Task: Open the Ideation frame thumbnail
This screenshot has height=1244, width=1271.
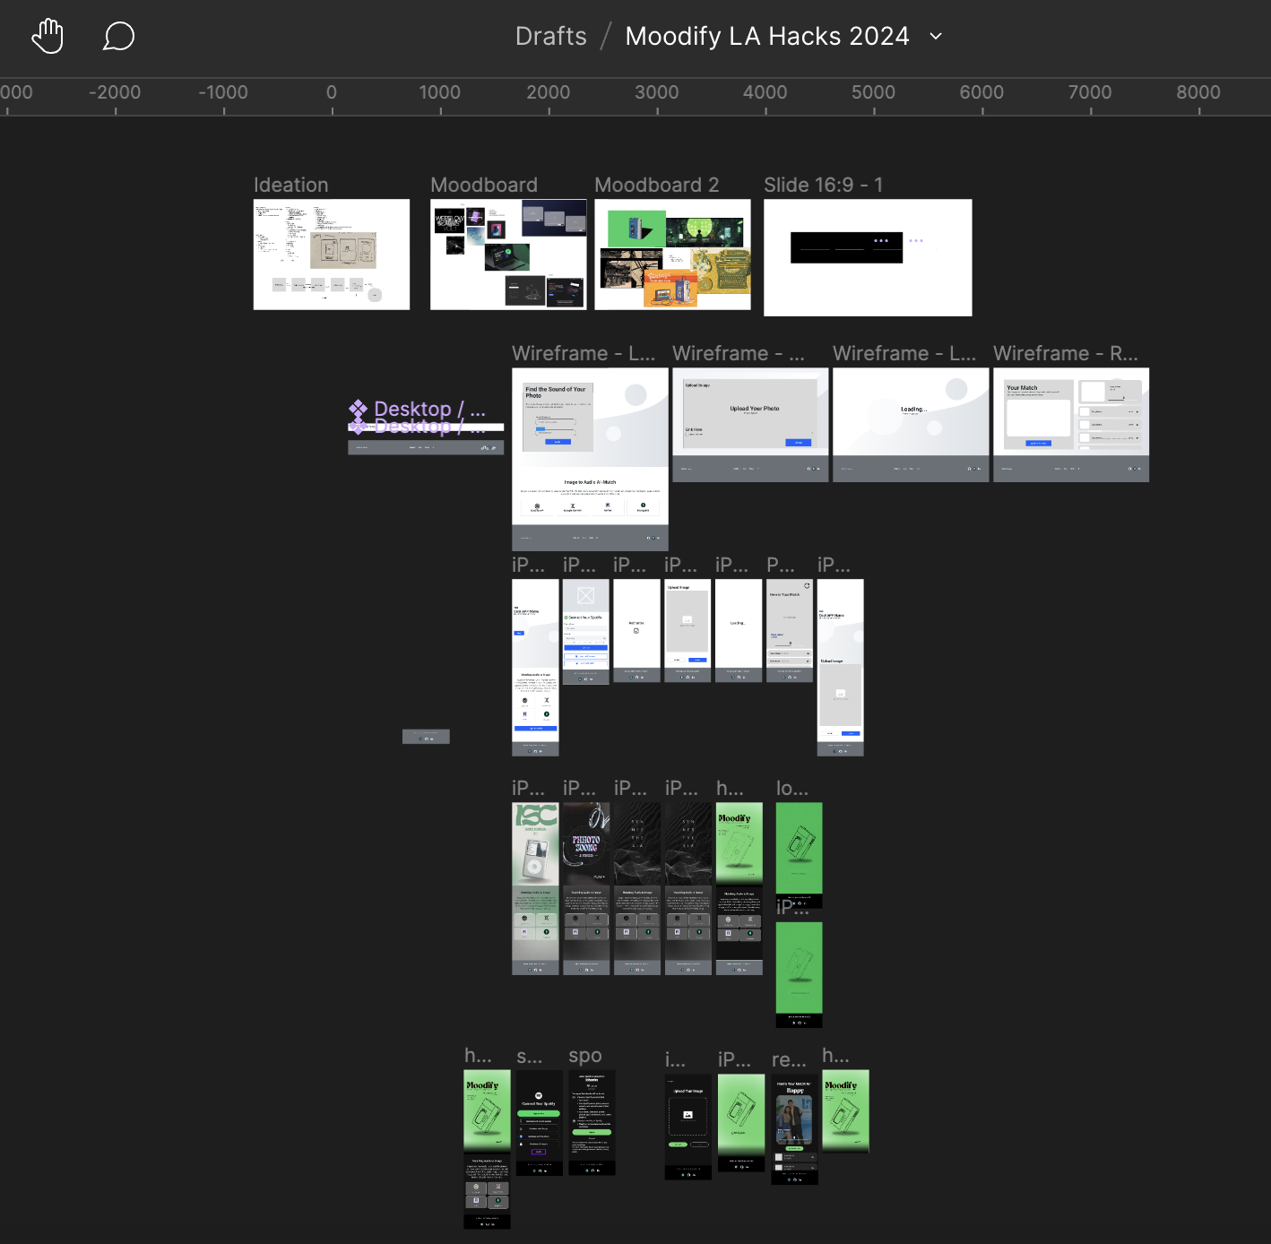Action: 332,255
